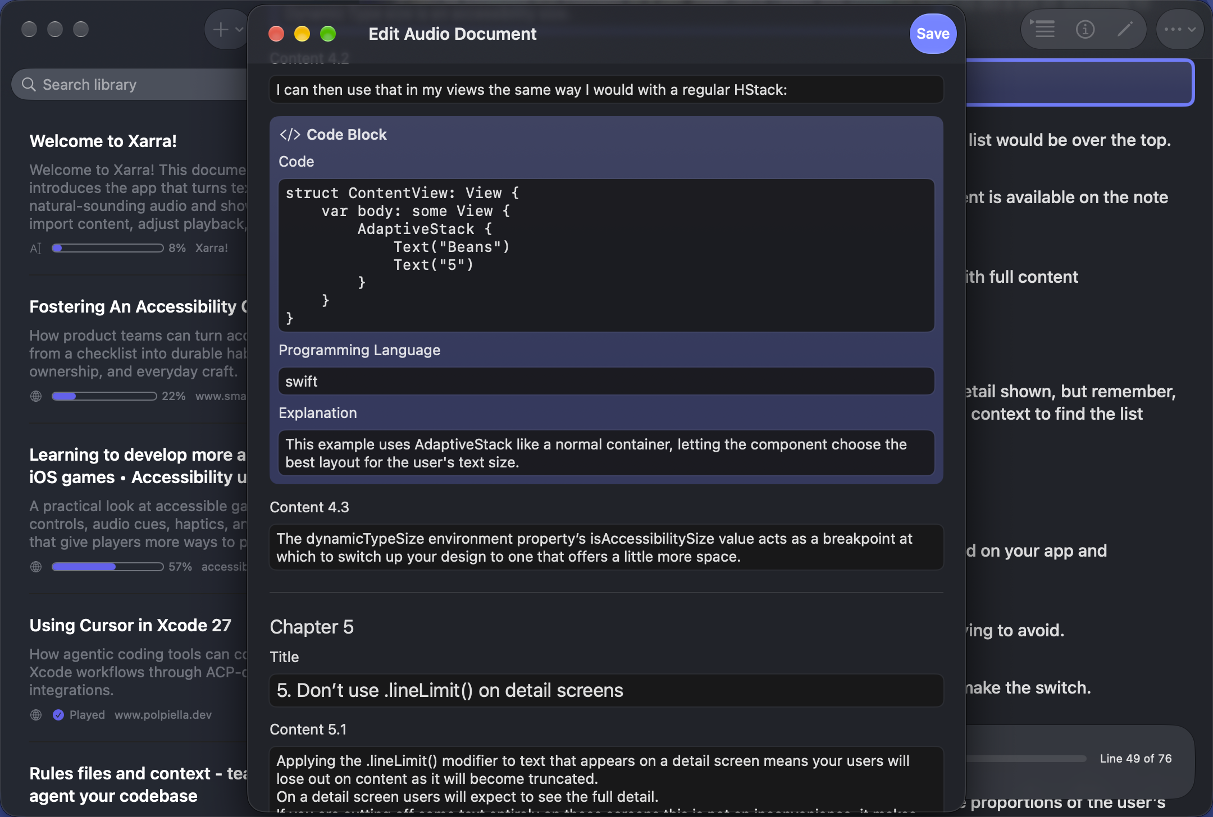
Task: Click the globe icon beside 57% progress
Action: coord(36,567)
